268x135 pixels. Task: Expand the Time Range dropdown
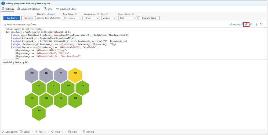[x=73, y=18]
